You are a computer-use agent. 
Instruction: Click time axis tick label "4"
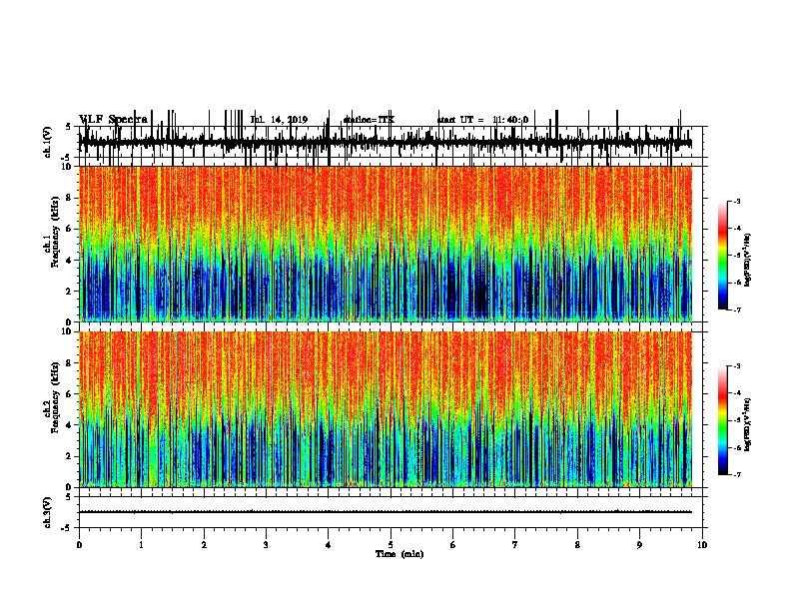(x=328, y=545)
